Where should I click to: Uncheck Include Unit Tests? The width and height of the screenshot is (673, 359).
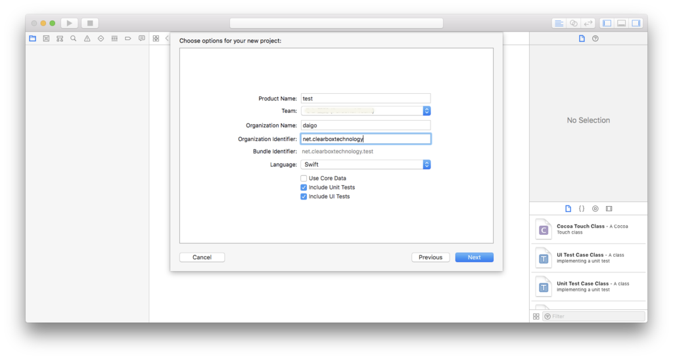[x=304, y=187]
